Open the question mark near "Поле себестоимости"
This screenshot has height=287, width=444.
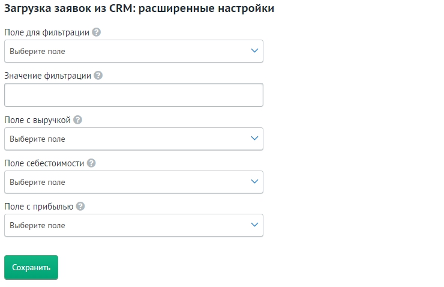point(91,163)
